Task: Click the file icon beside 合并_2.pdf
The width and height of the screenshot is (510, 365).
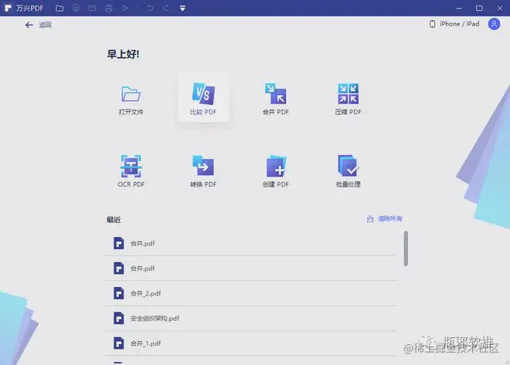Action: [119, 293]
